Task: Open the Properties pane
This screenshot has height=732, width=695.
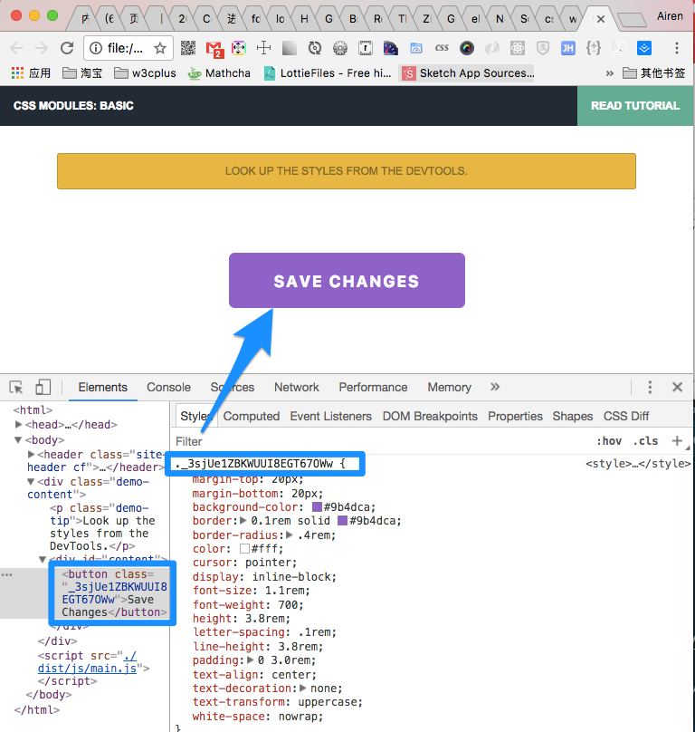Action: (516, 417)
